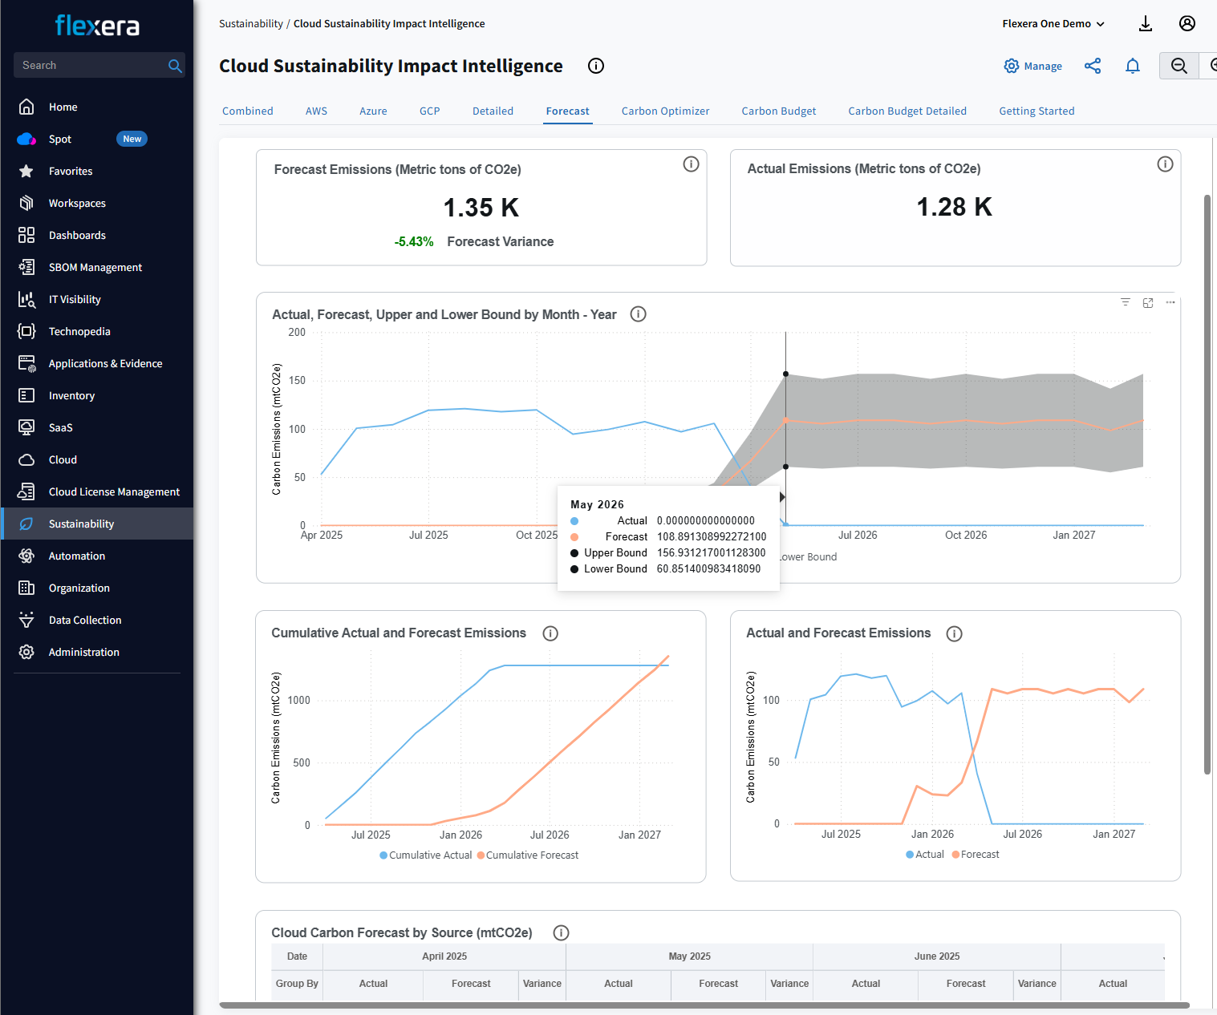Click the zoom out magnifier icon
The image size is (1217, 1015).
click(x=1178, y=66)
